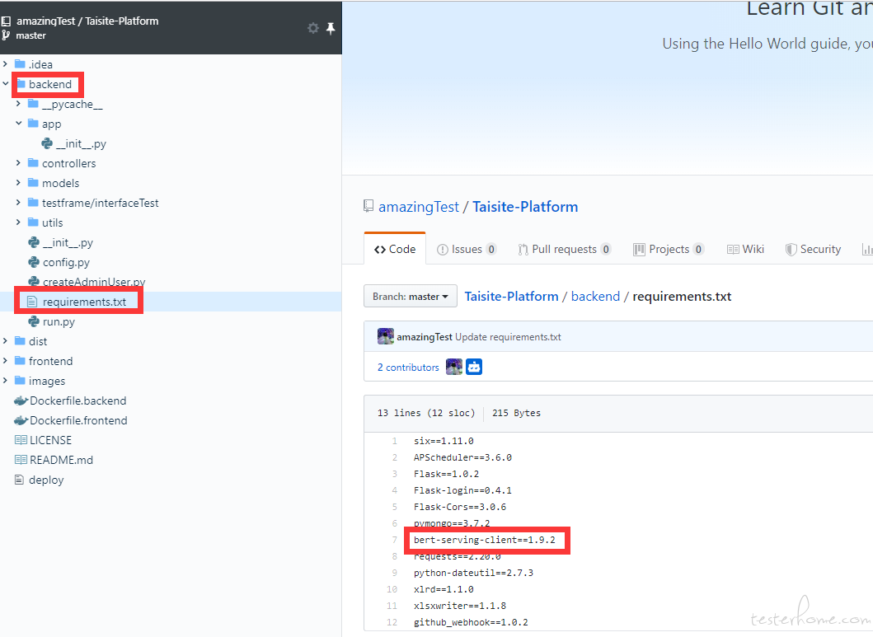
Task: Click the line 'APScheduler==3.6.0'
Action: 462,457
